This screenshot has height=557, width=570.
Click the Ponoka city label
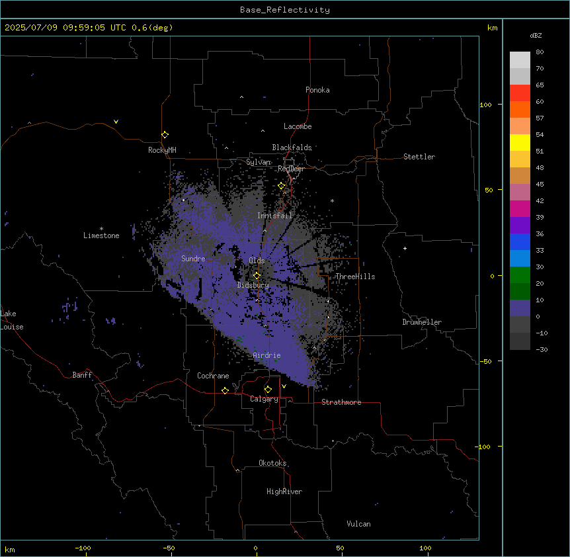tap(317, 90)
